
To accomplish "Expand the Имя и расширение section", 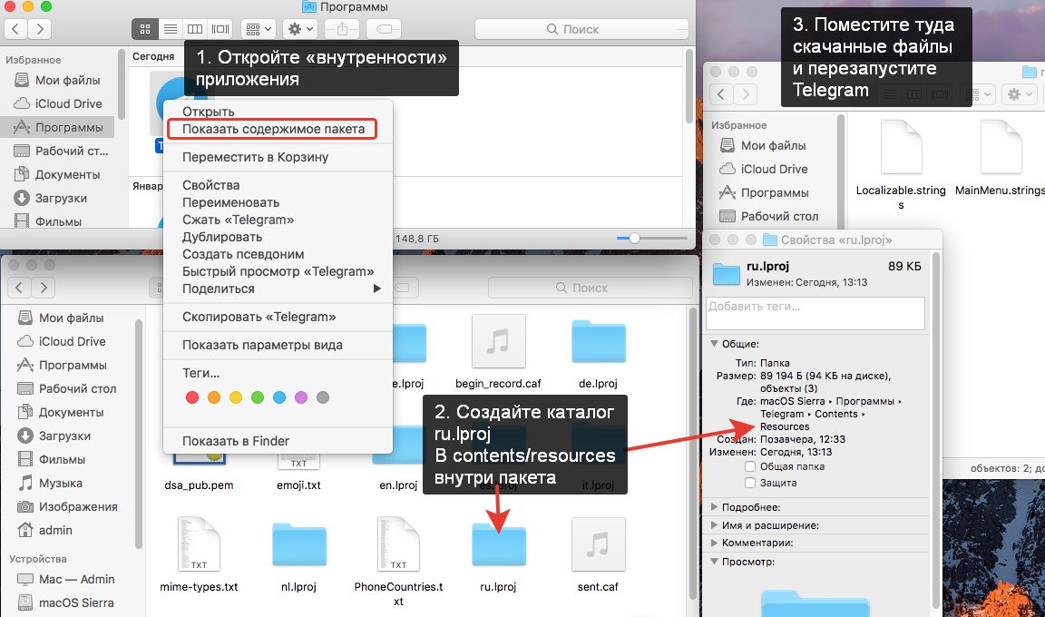I will (x=715, y=525).
